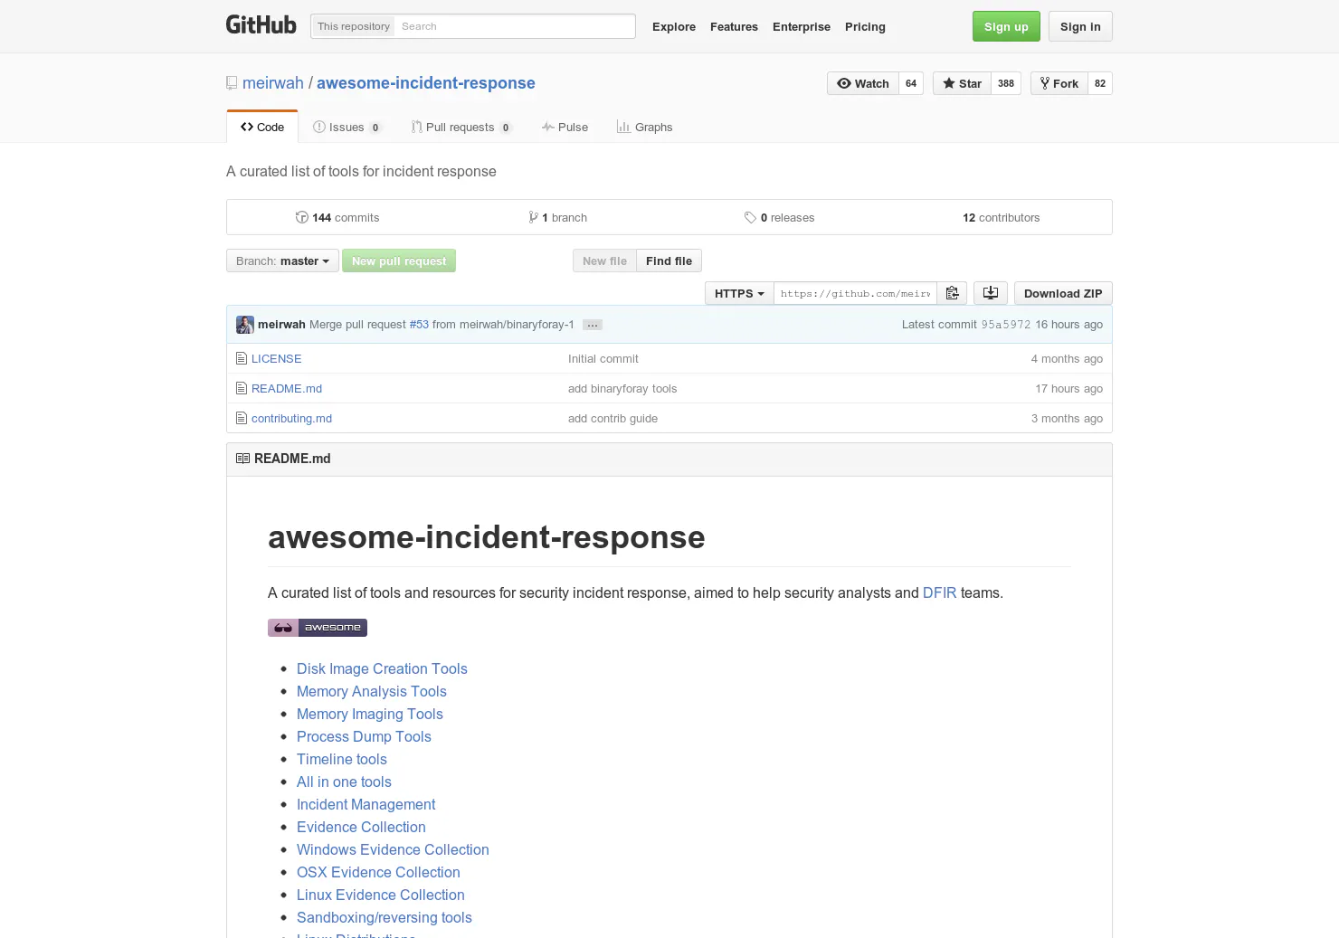Jump to Memory Analysis Tools section

[x=372, y=692]
